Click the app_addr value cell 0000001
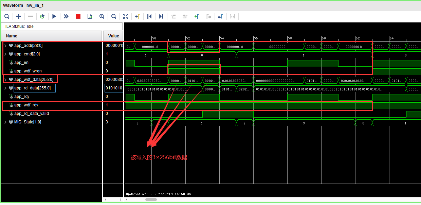 114,46
